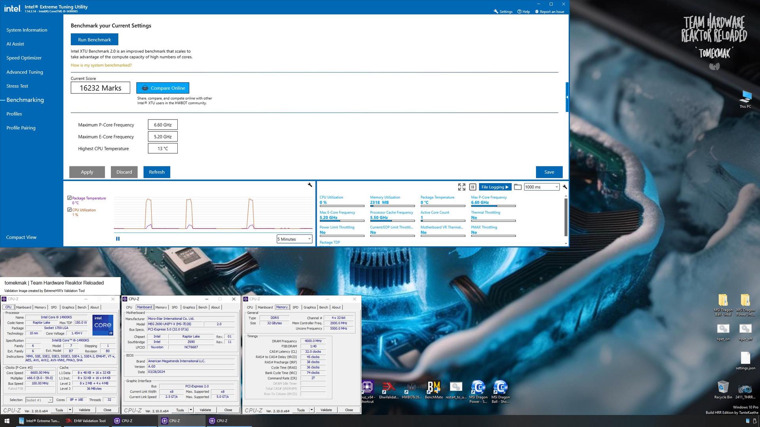Open settings.json file on desktop
760x427 pixels.
click(x=745, y=361)
